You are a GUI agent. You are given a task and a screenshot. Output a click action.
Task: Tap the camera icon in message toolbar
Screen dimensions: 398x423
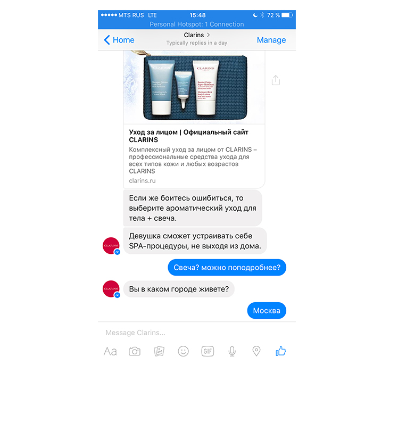135,351
